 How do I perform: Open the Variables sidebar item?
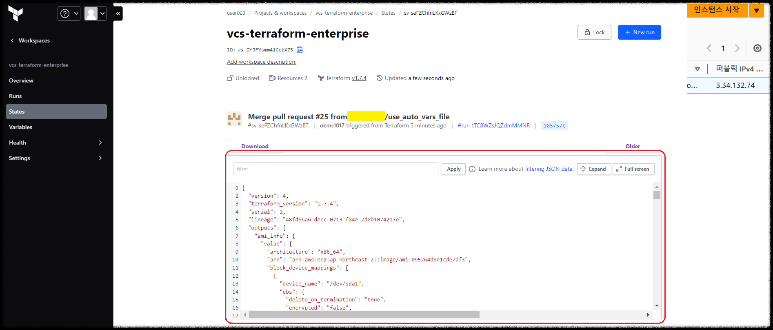tap(56, 127)
